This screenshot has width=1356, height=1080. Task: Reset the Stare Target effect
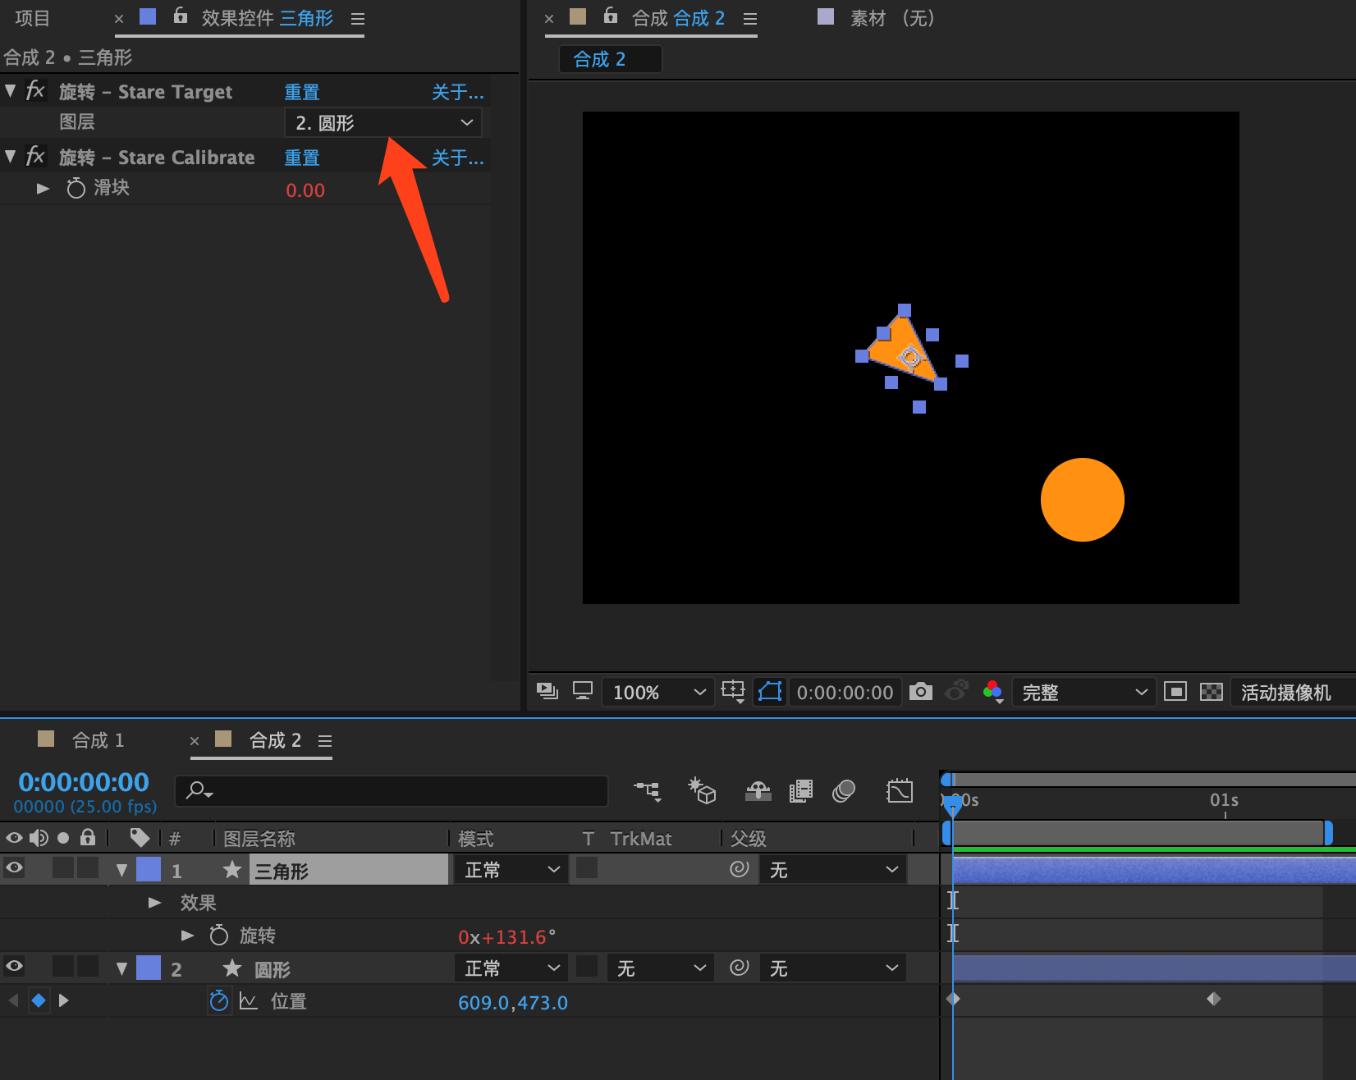(302, 92)
